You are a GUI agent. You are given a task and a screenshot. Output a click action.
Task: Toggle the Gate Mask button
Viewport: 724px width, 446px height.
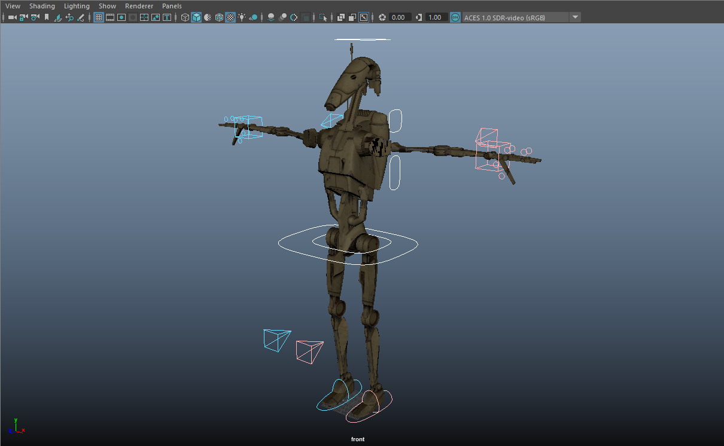[133, 17]
